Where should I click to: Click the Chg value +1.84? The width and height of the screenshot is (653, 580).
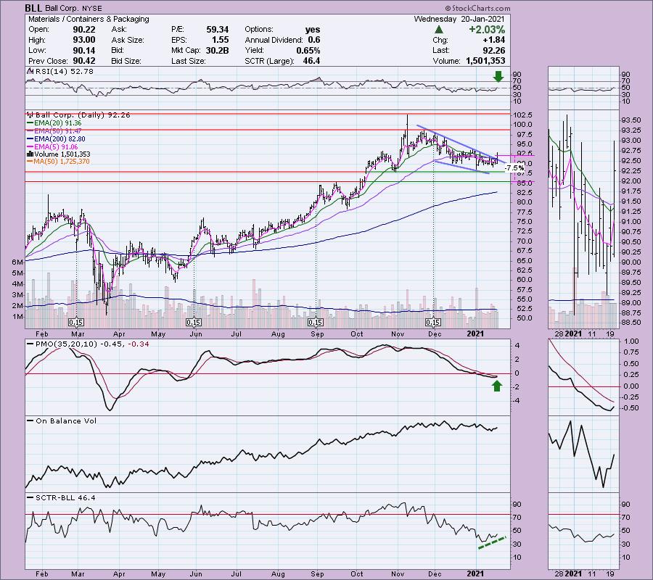tap(493, 40)
